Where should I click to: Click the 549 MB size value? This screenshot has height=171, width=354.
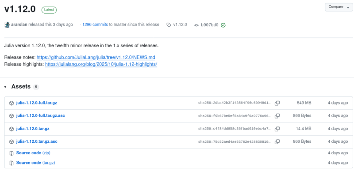(x=304, y=103)
